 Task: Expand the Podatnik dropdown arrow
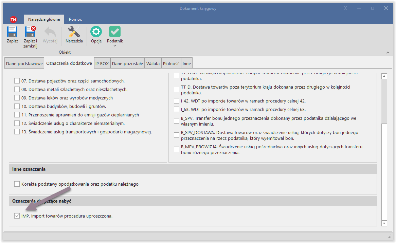click(x=115, y=46)
